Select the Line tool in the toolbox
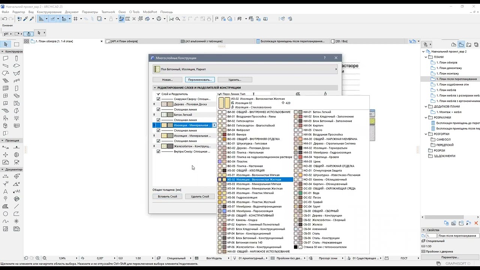 [16, 206]
